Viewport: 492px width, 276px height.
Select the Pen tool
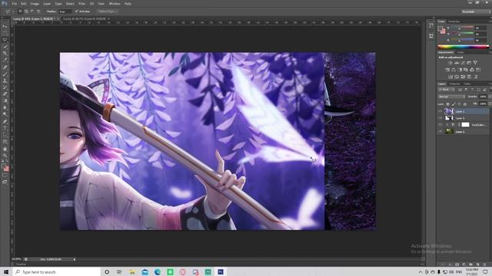tap(5, 121)
